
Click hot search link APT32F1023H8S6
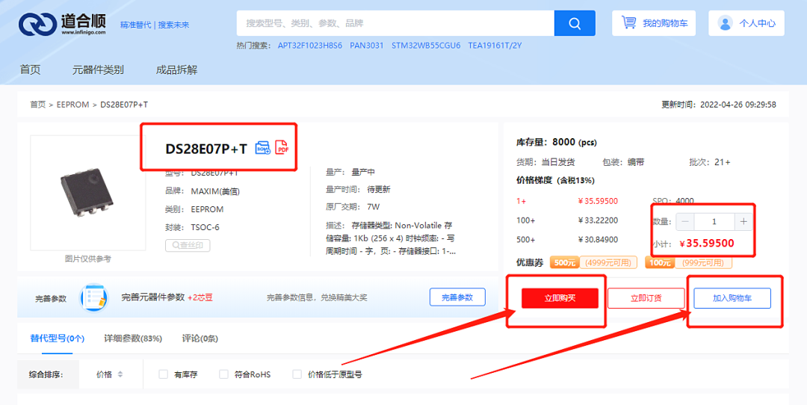coord(310,46)
